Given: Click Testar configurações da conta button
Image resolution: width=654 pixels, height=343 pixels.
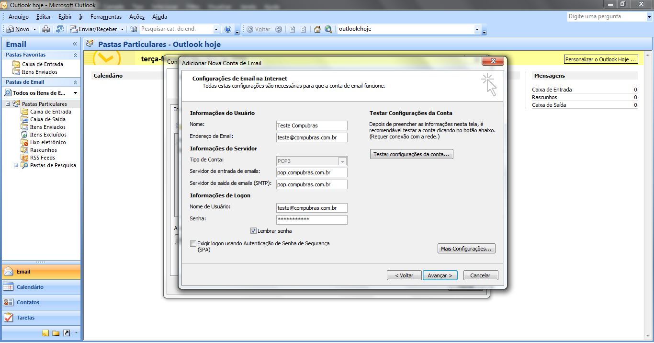Looking at the screenshot, I should [x=412, y=154].
